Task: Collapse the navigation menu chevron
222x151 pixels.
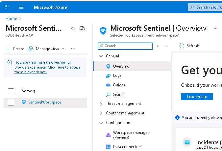Action: 166,46
